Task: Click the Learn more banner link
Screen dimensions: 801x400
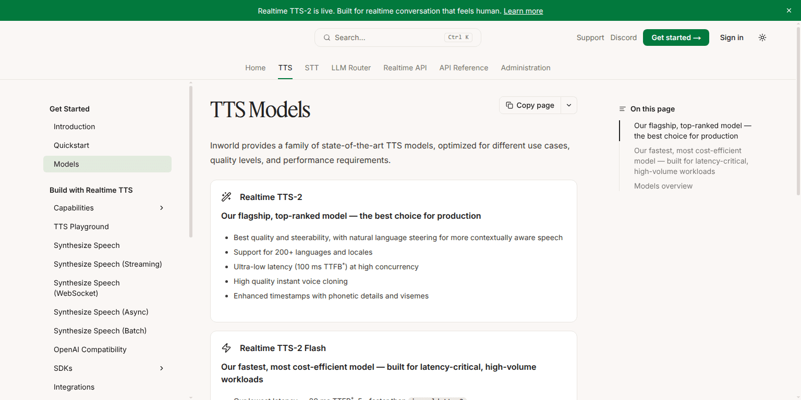Action: pos(523,11)
